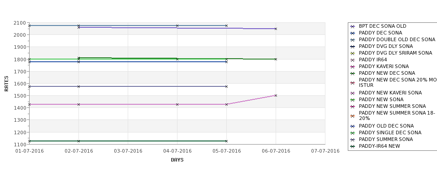This screenshot has width=437, height=192.
Task: Select the PADDY-IR64 NEW legend marker
Action: [x=353, y=146]
